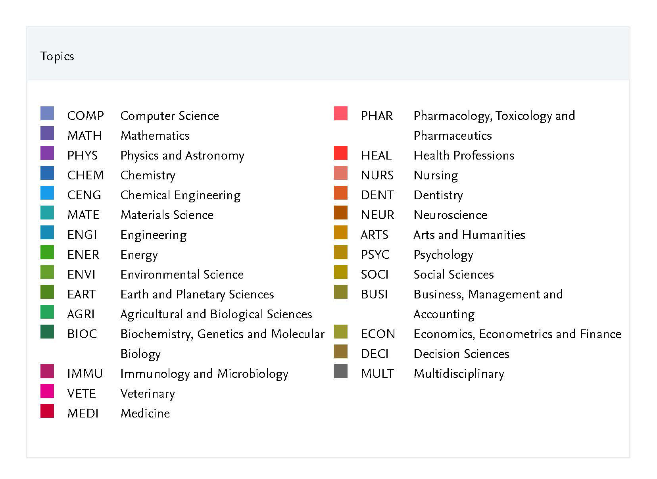This screenshot has width=657, height=479.
Task: Click the Topics panel header
Action: (57, 56)
